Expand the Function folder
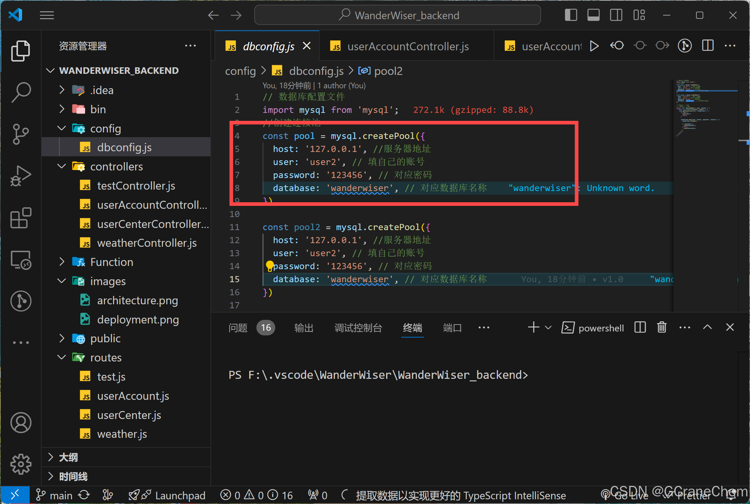Viewport: 750px width, 504px height. tap(112, 262)
